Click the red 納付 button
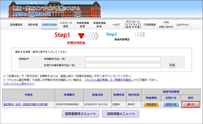Image resolution: width=203 pixels, height=124 pixels. 191,105
